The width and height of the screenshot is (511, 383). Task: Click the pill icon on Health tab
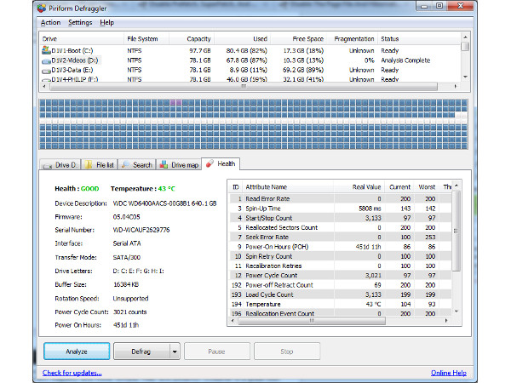click(x=210, y=163)
